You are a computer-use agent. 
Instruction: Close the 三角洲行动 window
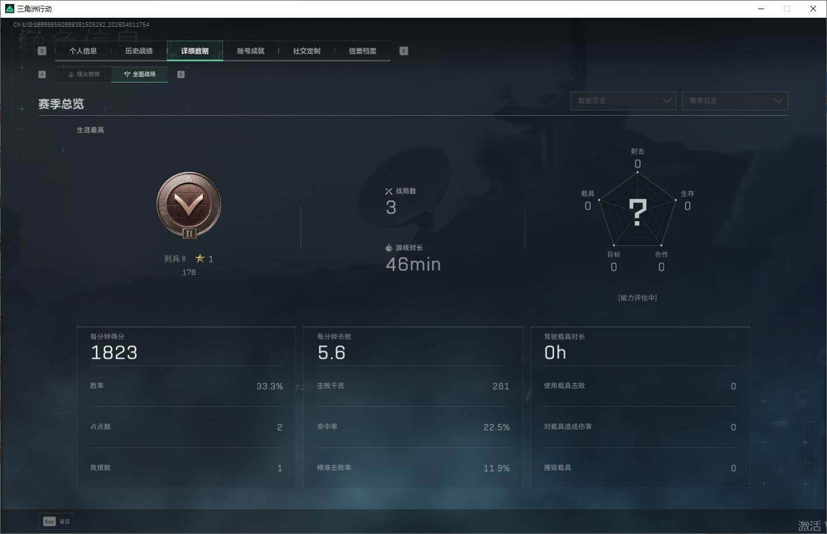(813, 9)
